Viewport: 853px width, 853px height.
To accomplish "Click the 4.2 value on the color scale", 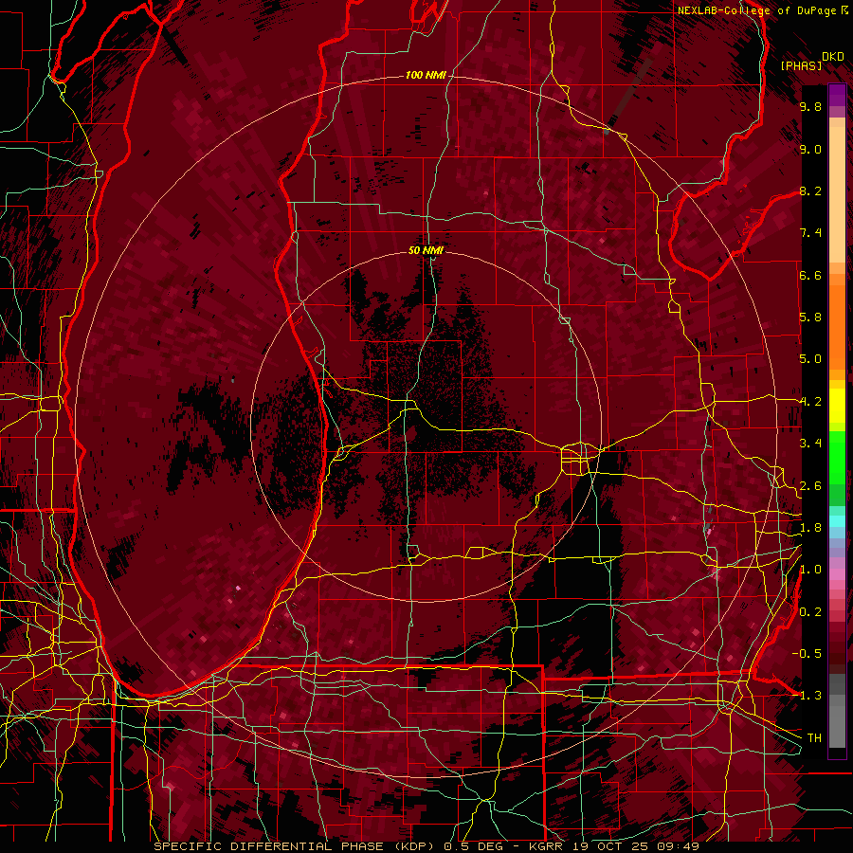I will (810, 402).
